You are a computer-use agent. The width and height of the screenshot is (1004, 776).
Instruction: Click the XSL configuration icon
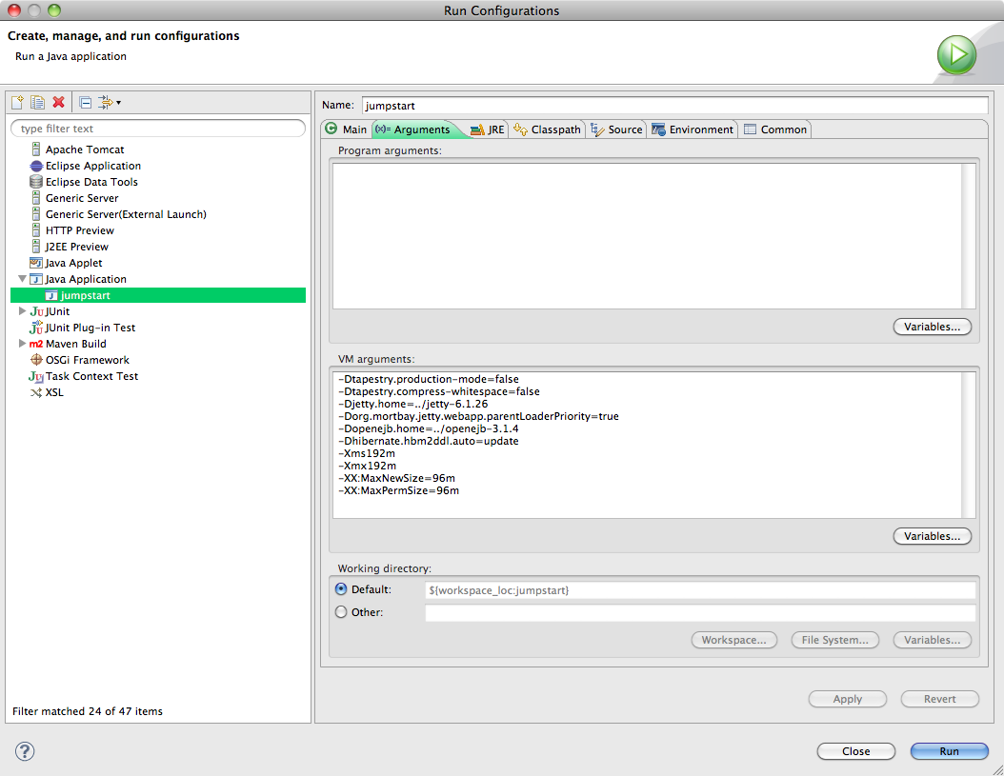pyautogui.click(x=36, y=392)
